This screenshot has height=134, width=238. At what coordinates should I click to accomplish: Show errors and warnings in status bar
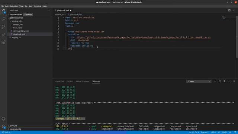(6, 133)
